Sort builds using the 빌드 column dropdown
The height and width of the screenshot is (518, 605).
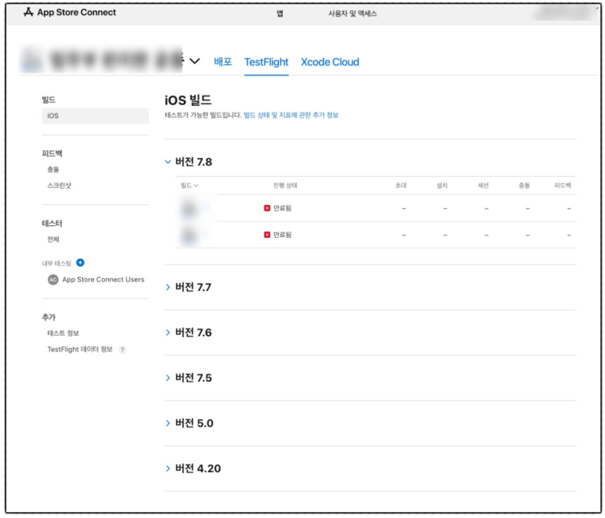click(189, 185)
